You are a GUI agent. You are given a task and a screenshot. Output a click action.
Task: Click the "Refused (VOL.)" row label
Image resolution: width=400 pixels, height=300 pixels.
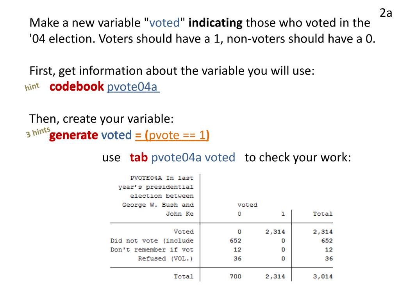165,259
